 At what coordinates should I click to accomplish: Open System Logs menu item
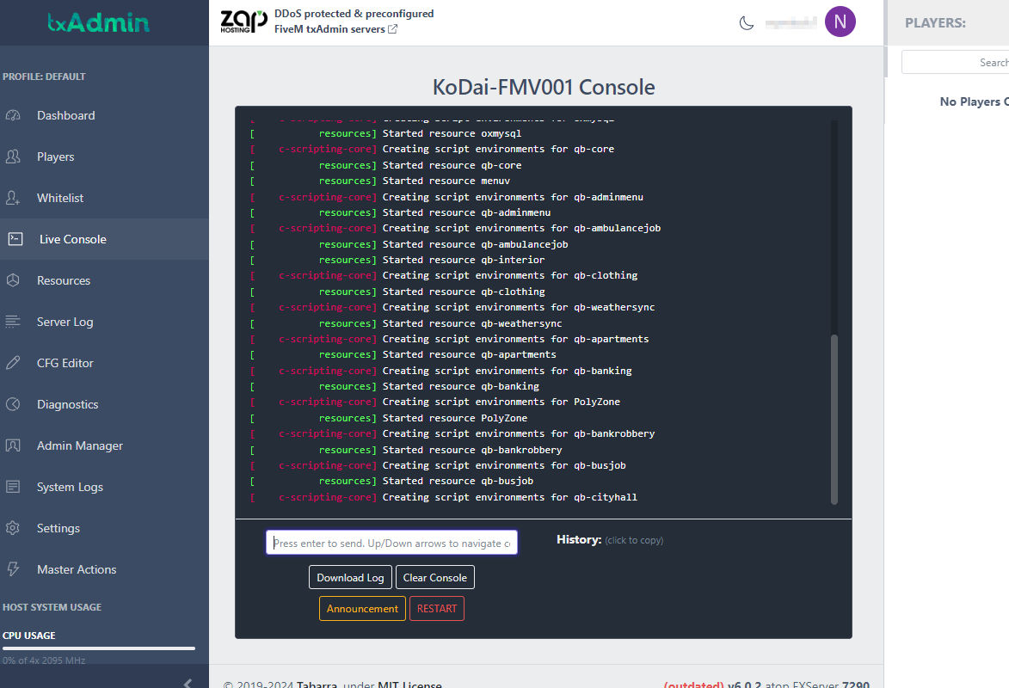point(70,487)
